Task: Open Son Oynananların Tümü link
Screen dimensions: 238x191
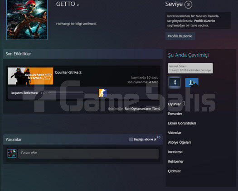Action: click(x=142, y=109)
